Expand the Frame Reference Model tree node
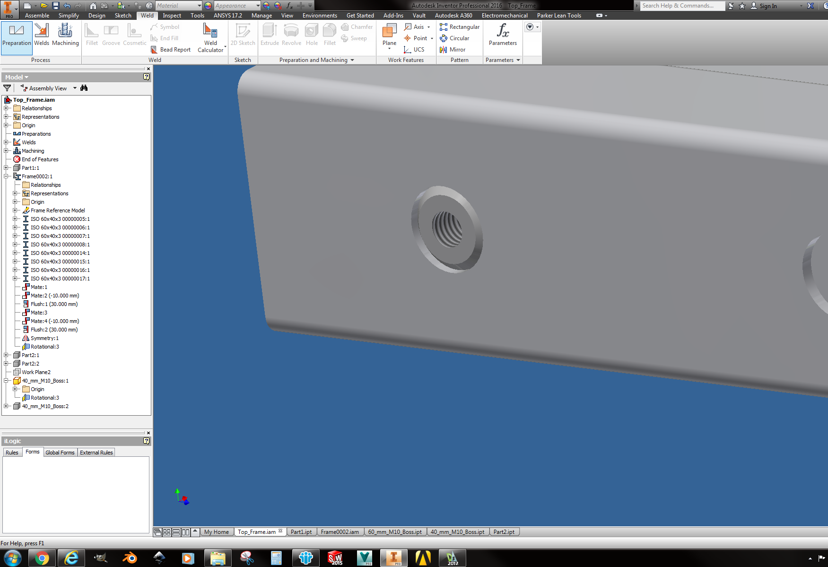Viewport: 828px width, 567px height. [x=15, y=210]
